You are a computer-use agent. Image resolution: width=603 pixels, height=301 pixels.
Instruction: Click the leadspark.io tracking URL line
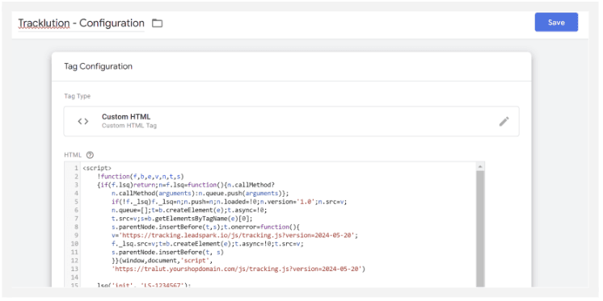(234, 236)
